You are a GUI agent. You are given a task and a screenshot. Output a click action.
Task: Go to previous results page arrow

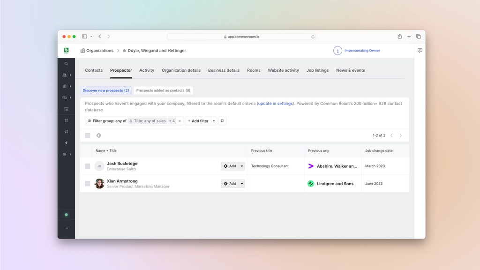tap(391, 135)
